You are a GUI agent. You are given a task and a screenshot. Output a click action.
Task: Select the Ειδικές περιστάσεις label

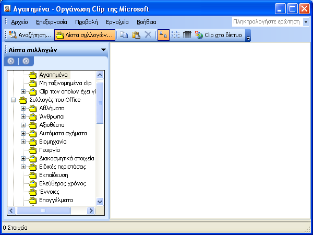[x=63, y=167]
